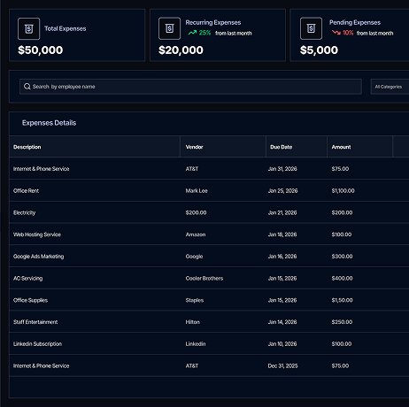Click the red downward trend arrow icon
The height and width of the screenshot is (407, 409).
tap(336, 33)
